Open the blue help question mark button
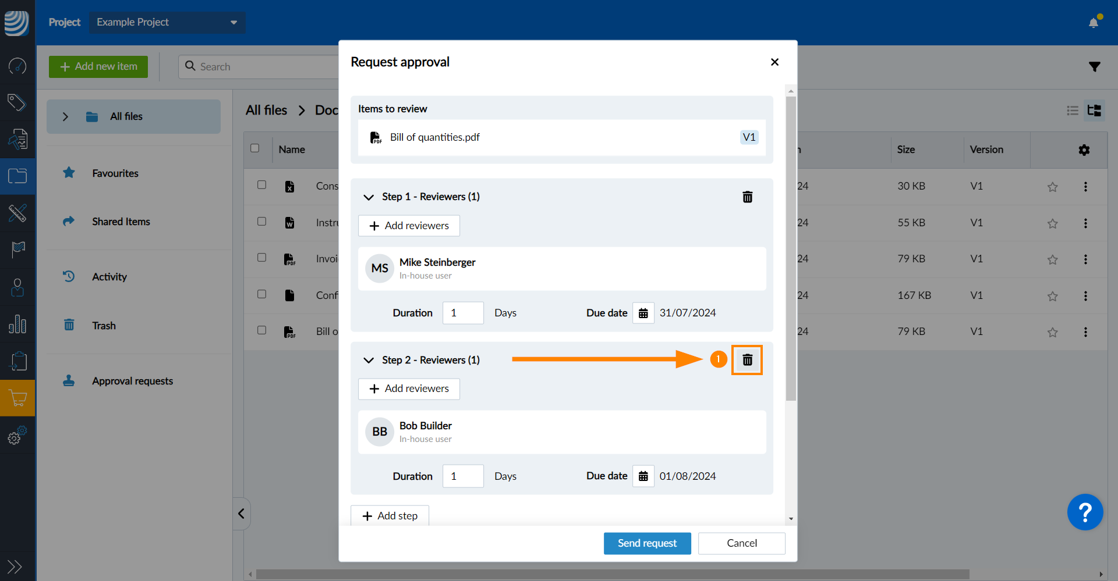Viewport: 1118px width, 581px height. [1085, 512]
